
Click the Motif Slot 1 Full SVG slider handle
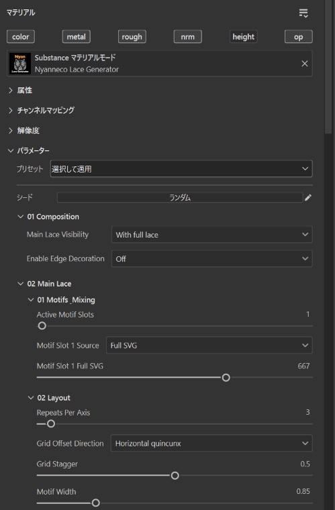coord(226,378)
